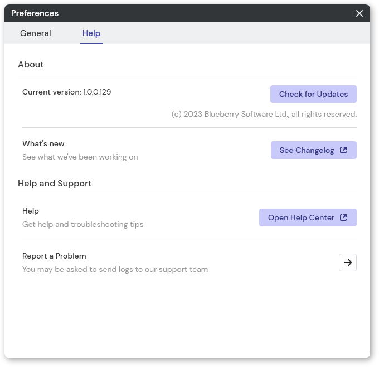Click the Report a Problem label
Viewport: 379px width, 367px height.
[x=54, y=256]
